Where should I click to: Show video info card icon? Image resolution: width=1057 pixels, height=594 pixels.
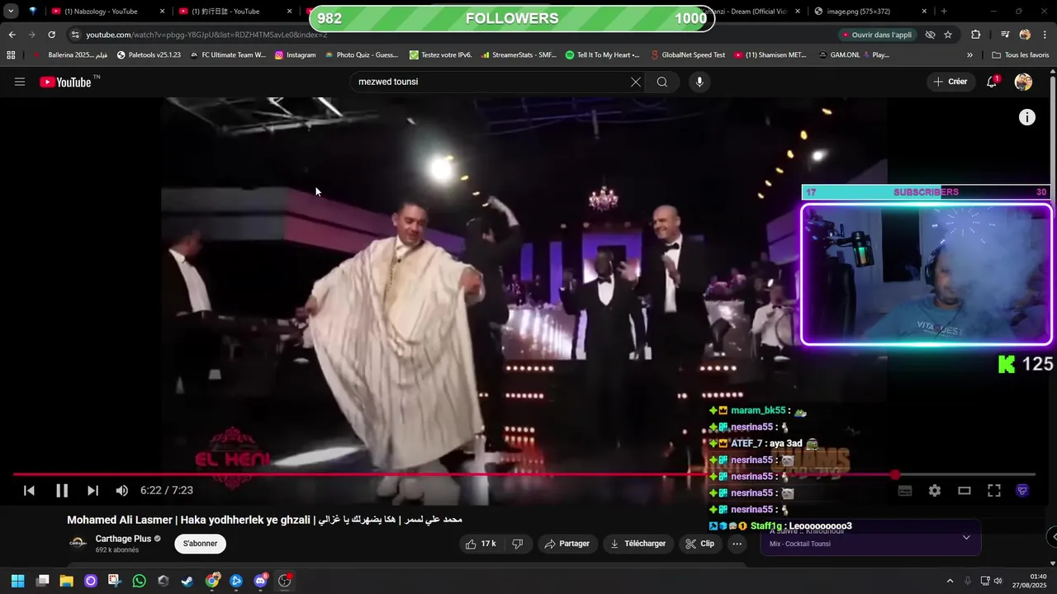click(1026, 117)
